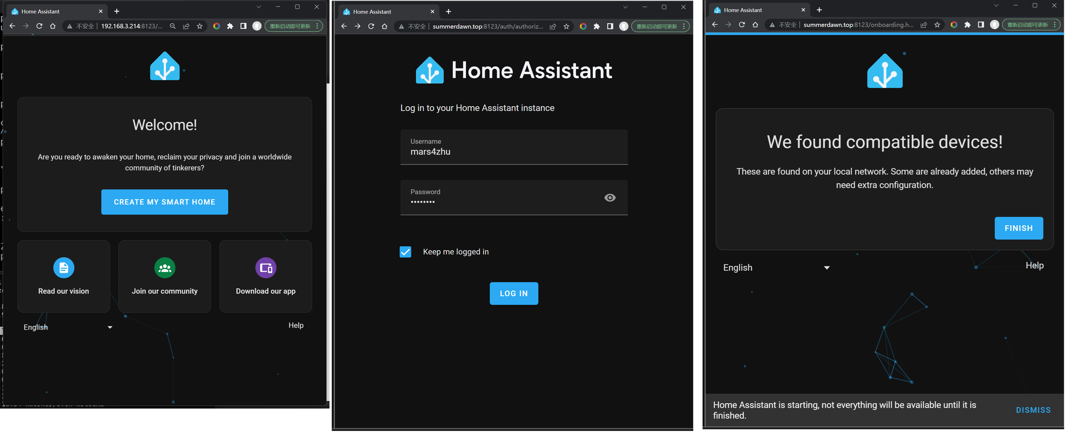The width and height of the screenshot is (1066, 436).
Task: Click Help link in left window
Action: 296,325
